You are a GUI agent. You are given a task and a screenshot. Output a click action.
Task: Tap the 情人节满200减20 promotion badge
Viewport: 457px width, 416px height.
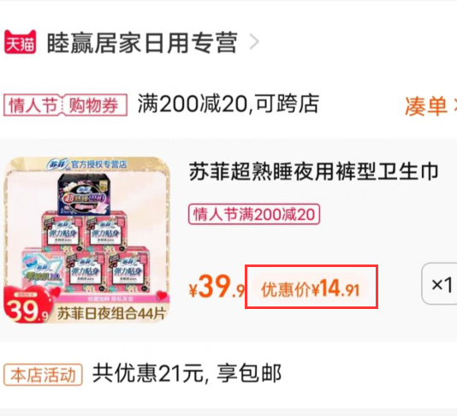(254, 214)
